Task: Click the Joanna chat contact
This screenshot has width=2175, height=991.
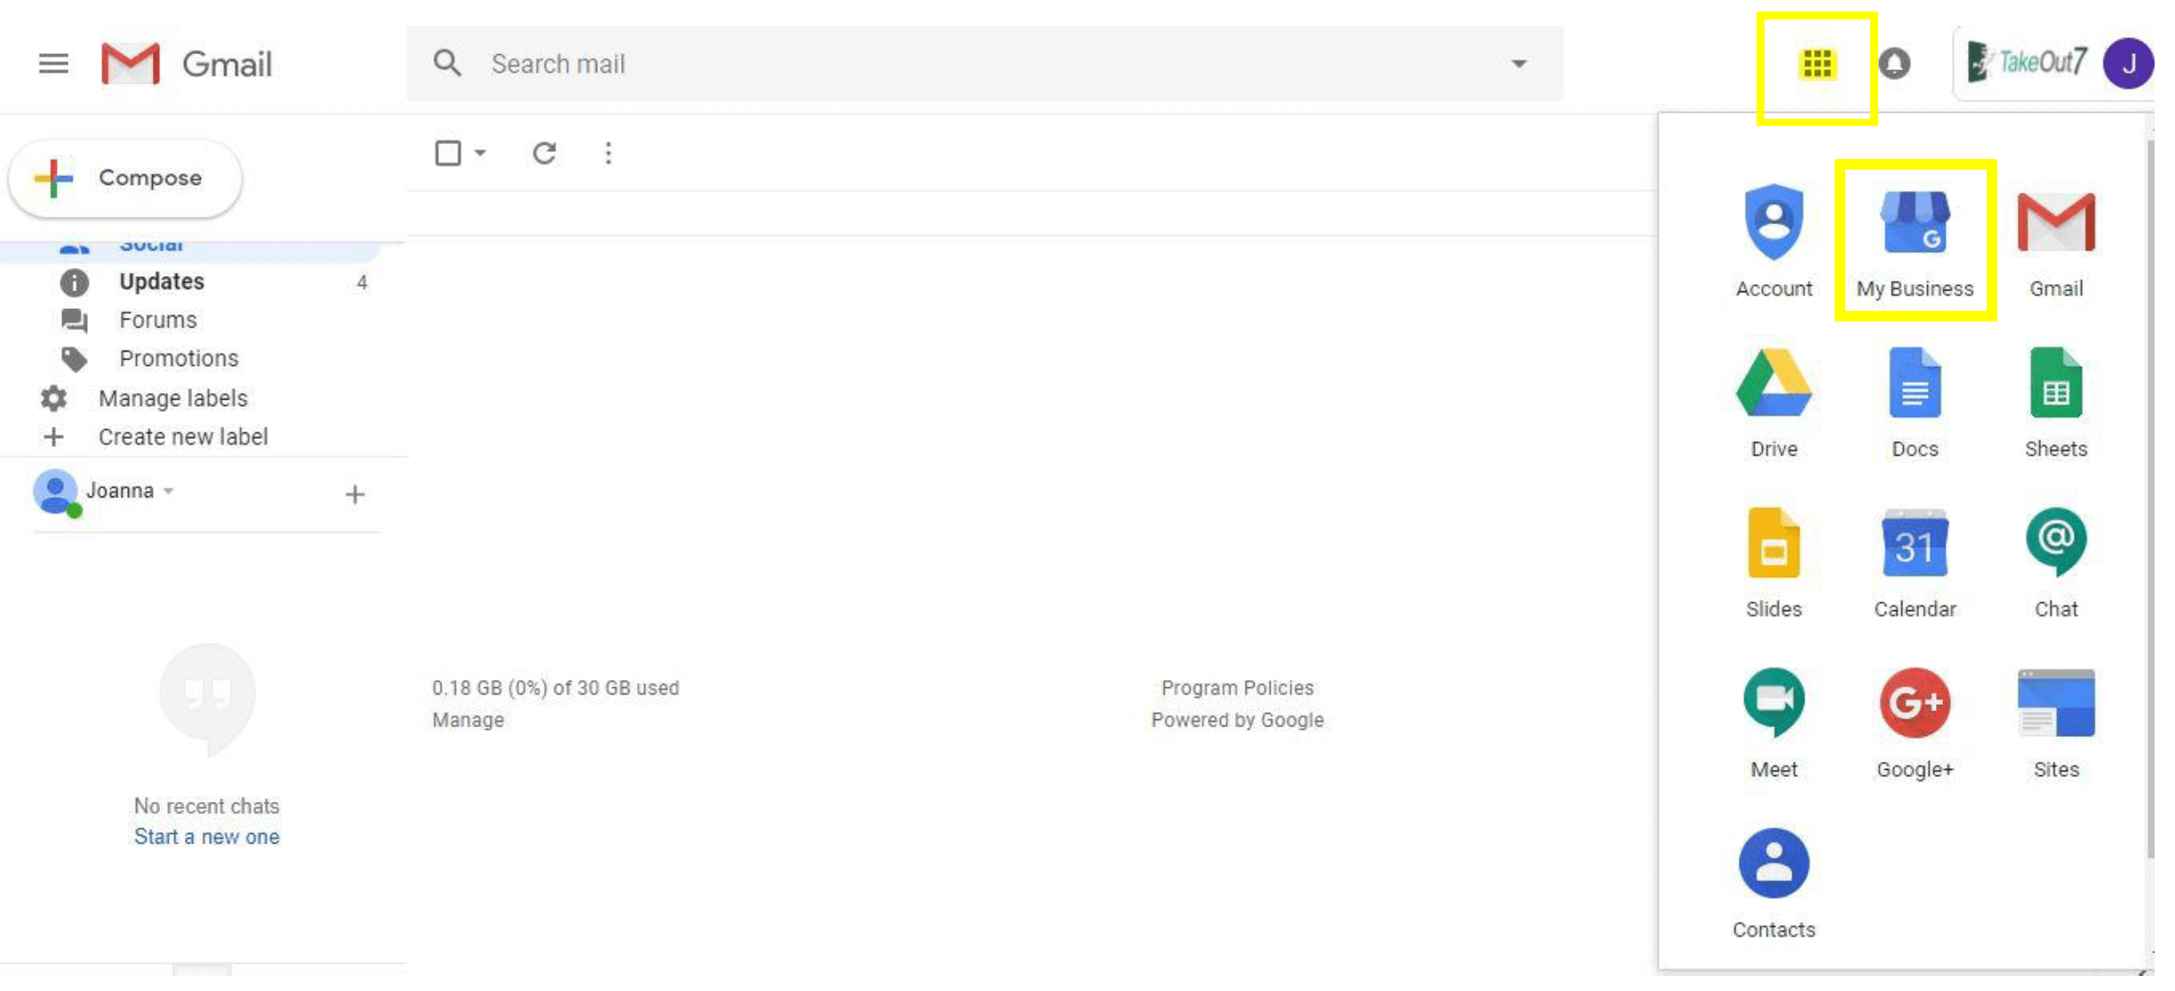Action: (x=120, y=491)
